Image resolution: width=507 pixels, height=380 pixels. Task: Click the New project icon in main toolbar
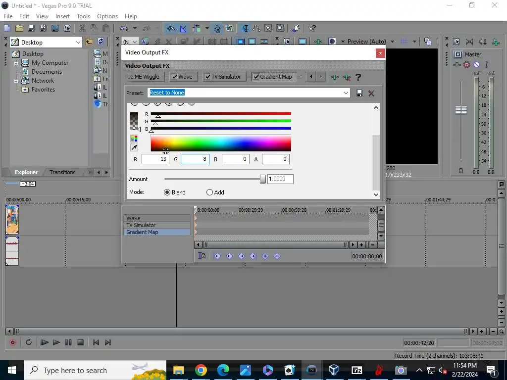click(7, 28)
